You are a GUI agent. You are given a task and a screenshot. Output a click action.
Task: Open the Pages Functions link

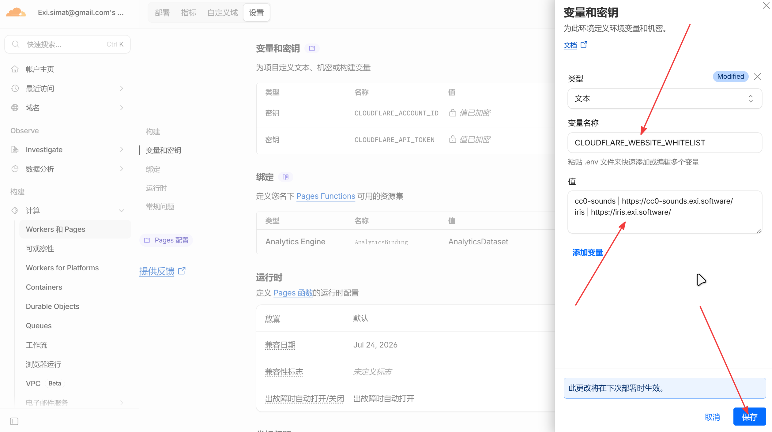click(x=326, y=196)
